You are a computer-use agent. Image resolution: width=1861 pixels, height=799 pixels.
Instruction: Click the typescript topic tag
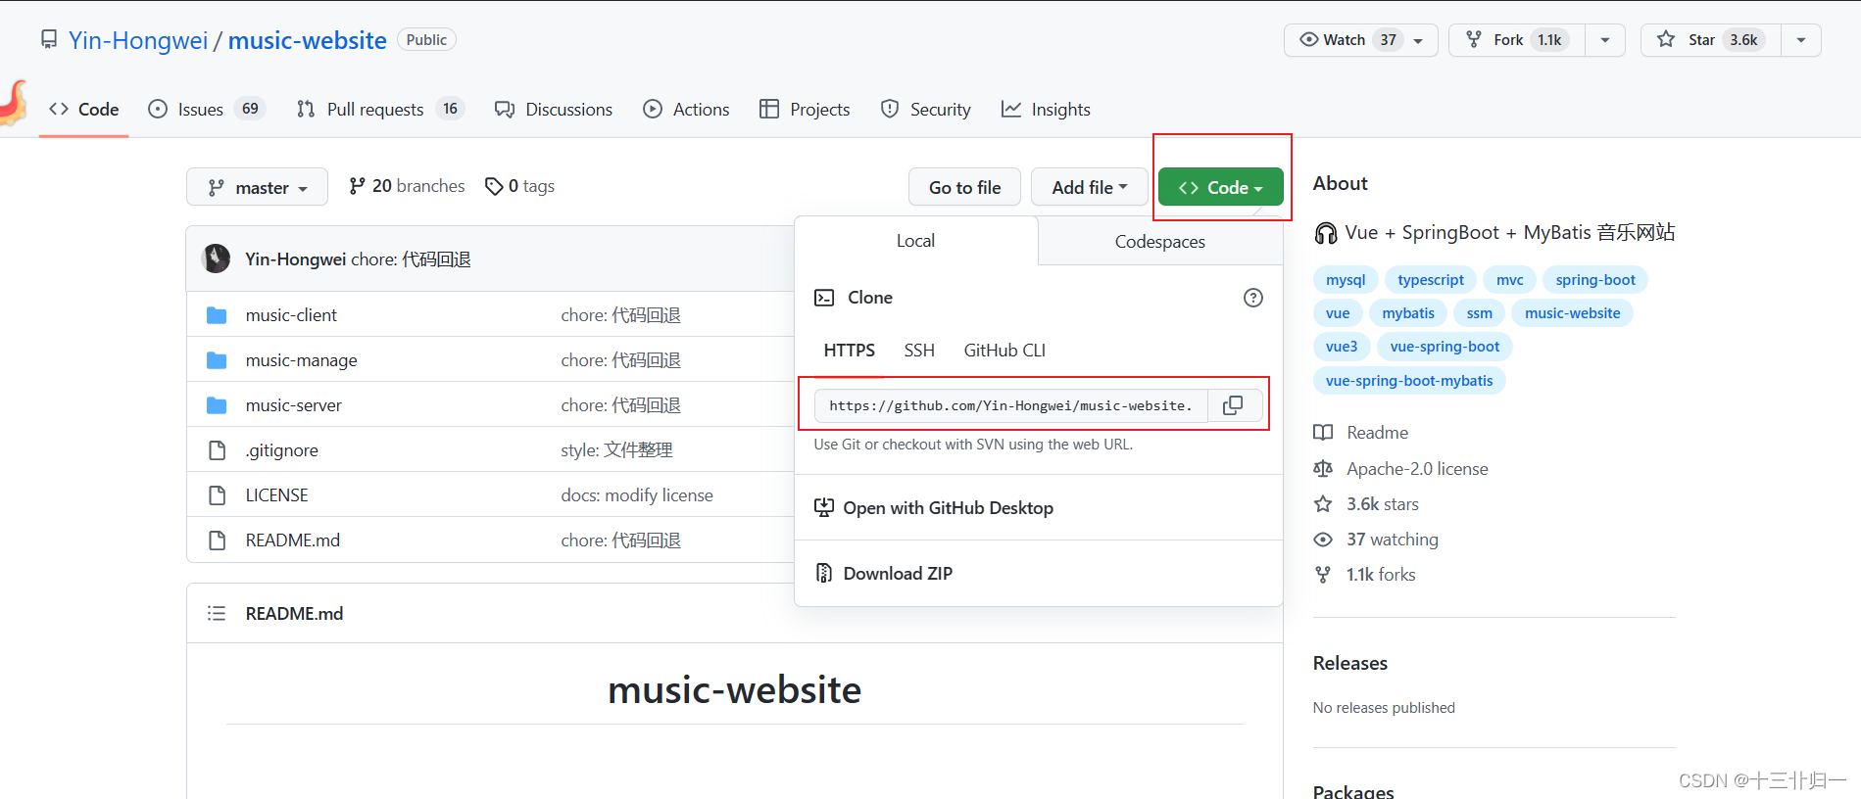click(1431, 280)
